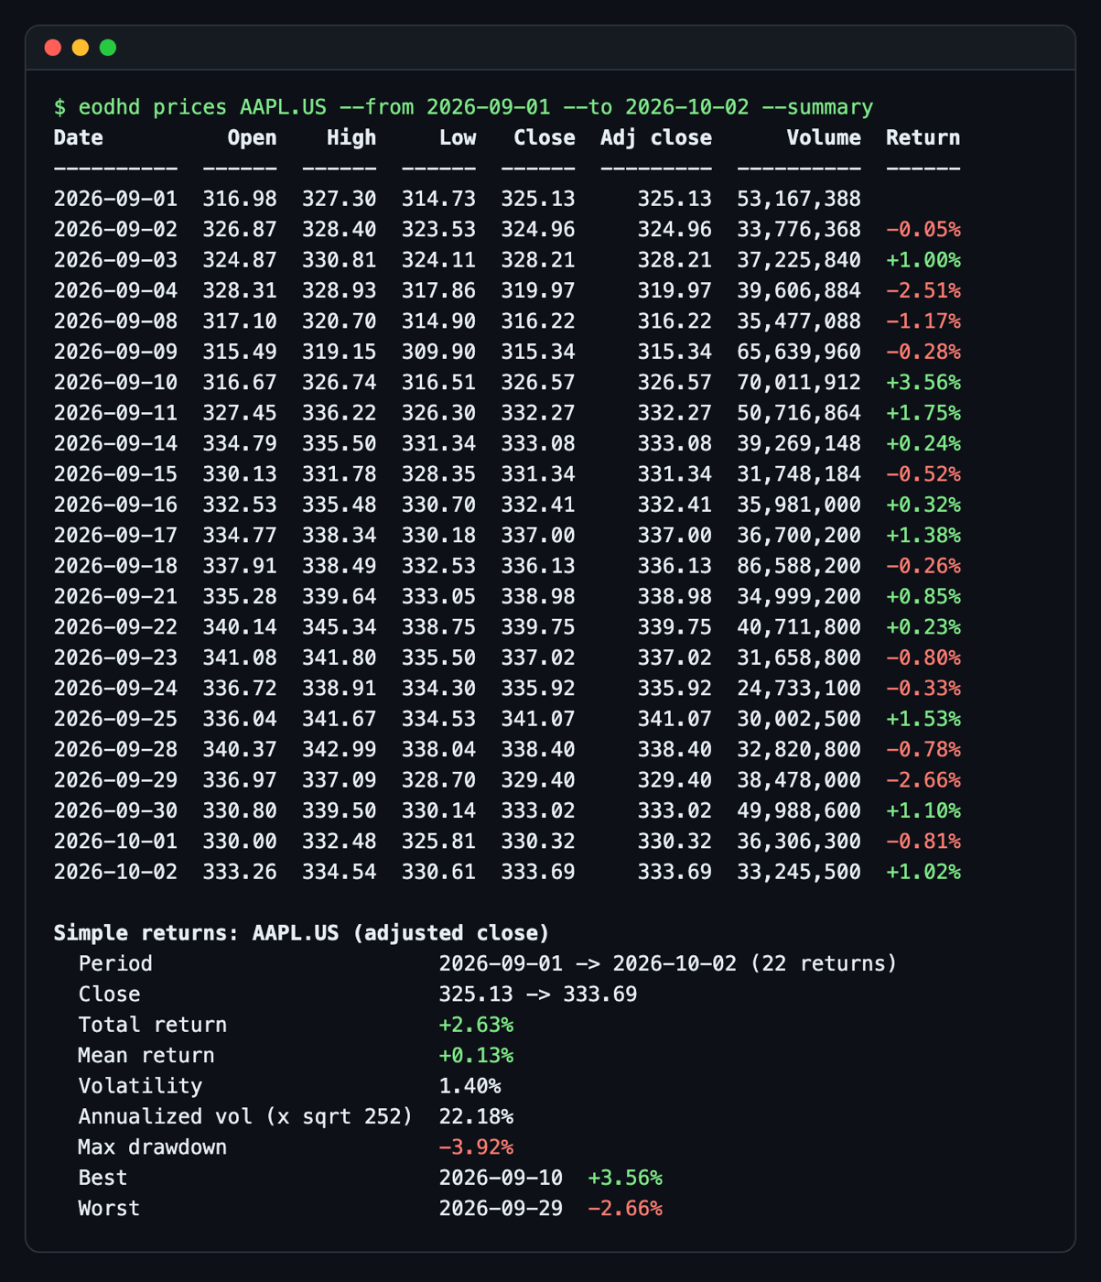
Task: Click the +3.56% return in the 2026-09-10 row
Action: [923, 382]
